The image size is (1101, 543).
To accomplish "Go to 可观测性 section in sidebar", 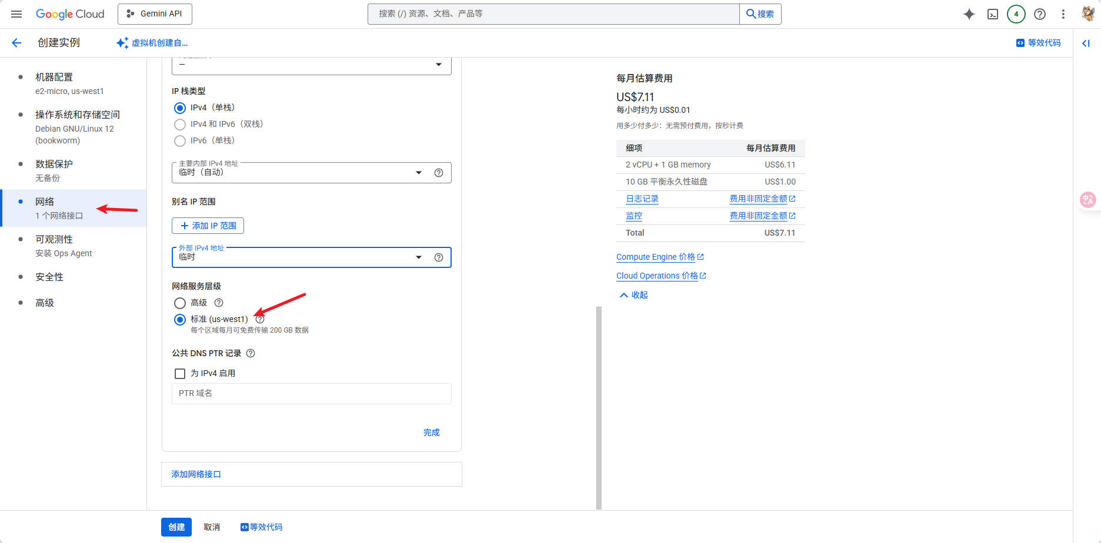I will click(x=54, y=239).
